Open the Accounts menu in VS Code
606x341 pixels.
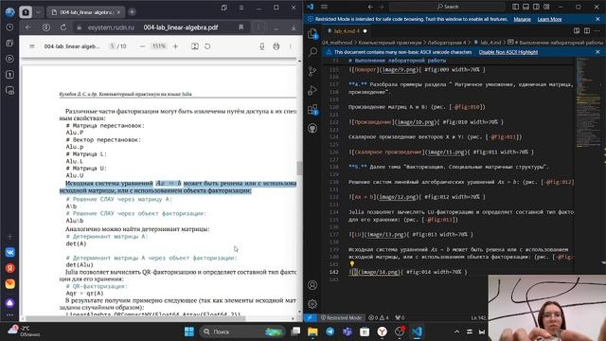point(312,285)
